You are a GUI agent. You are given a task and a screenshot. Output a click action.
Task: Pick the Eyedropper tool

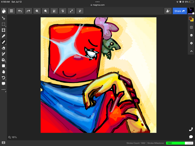coord(4,36)
